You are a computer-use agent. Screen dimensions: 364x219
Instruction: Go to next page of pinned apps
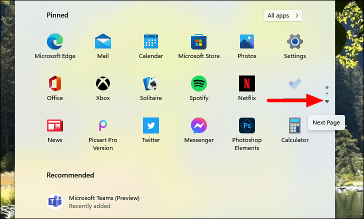327,101
